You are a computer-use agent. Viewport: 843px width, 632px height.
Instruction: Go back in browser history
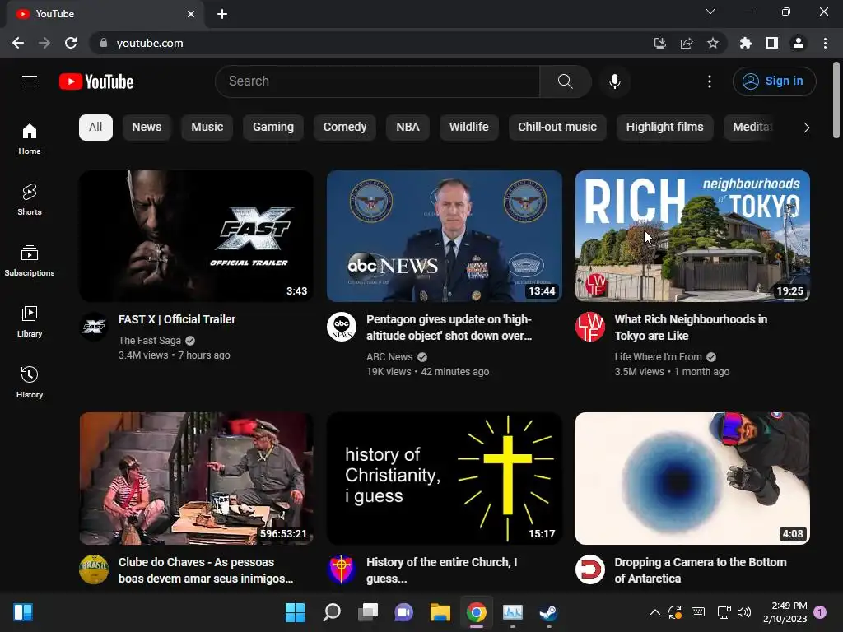18,43
